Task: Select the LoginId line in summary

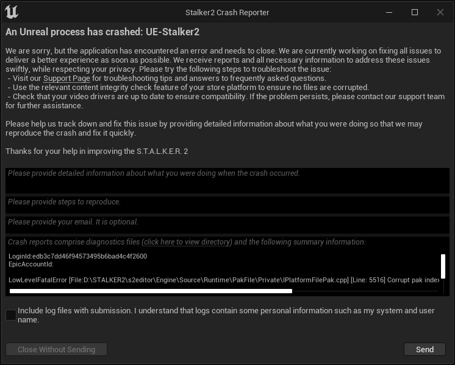Action: pos(78,256)
